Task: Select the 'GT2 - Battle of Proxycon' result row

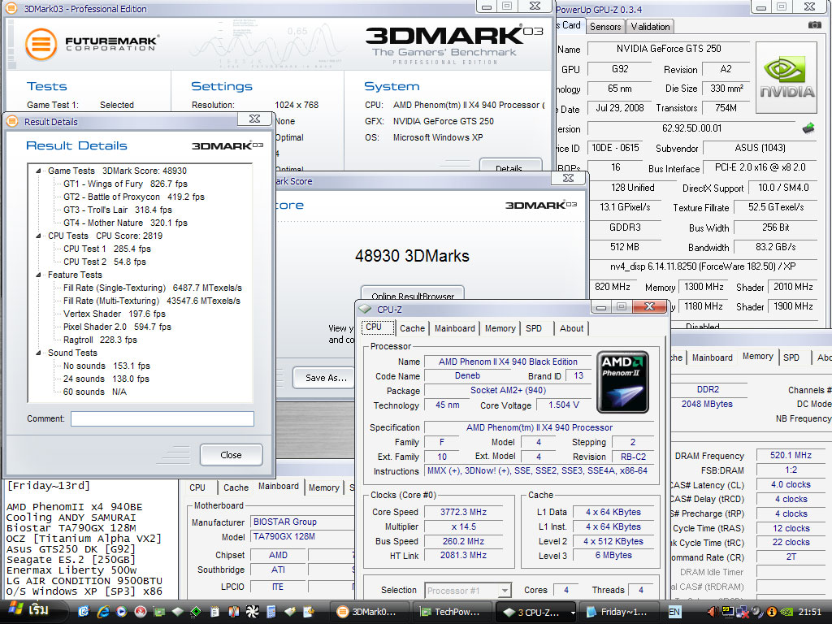Action: tap(134, 197)
